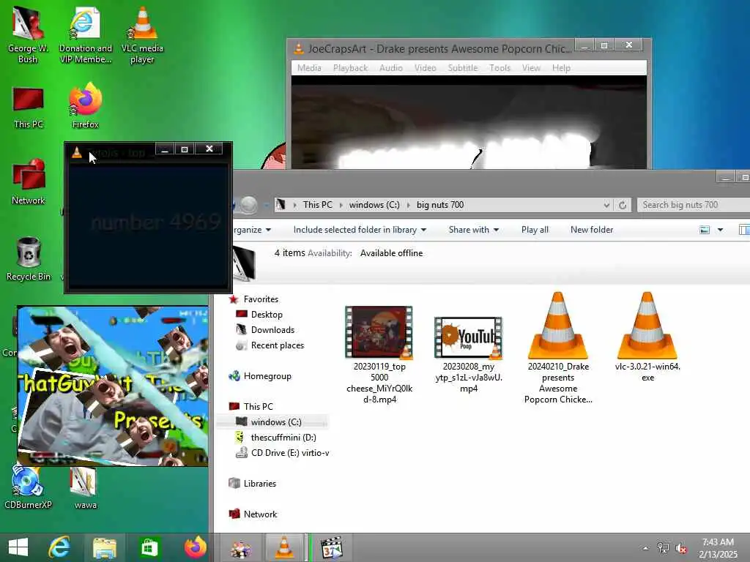Click the ThatGuy Presents video window
This screenshot has height=562, width=750.
pos(113,386)
